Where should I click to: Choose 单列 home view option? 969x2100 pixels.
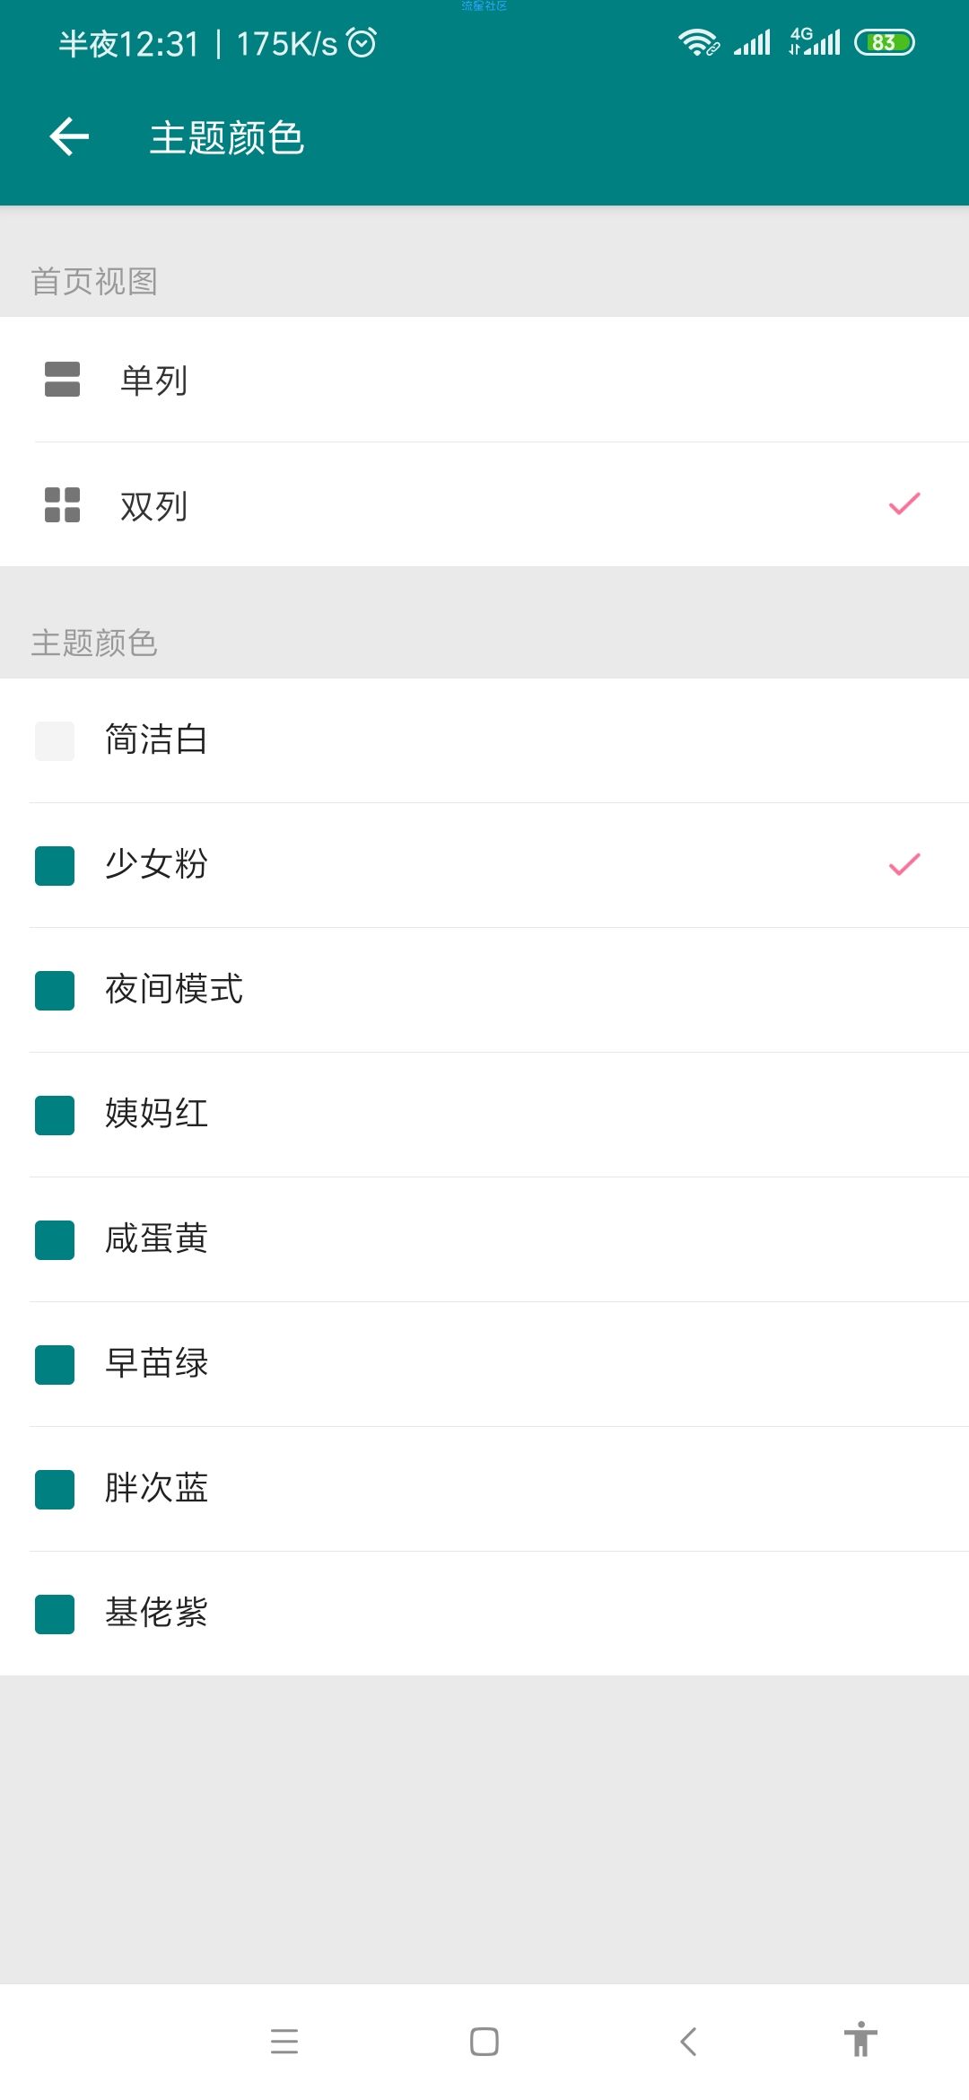(x=484, y=380)
